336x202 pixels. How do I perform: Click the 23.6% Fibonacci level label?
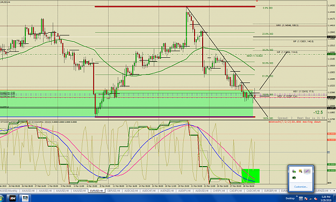coord(268,34)
